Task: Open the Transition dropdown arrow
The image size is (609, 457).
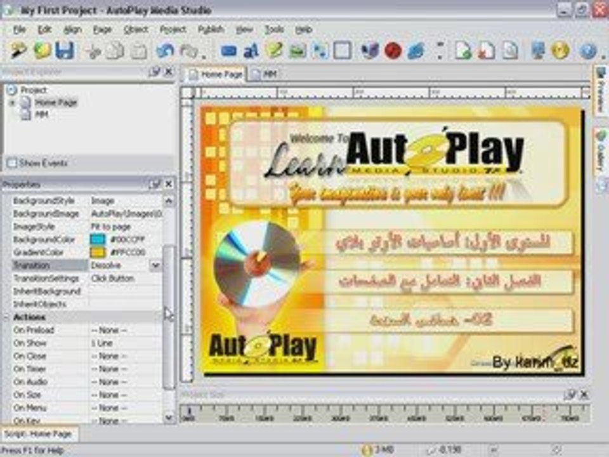Action: tap(155, 265)
